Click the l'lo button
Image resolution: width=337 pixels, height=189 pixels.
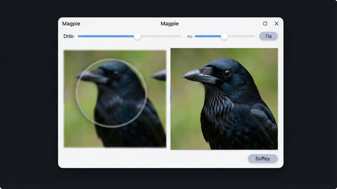[x=269, y=36]
